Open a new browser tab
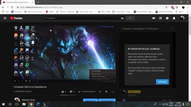The height and width of the screenshot is (107, 191). pos(38,2)
